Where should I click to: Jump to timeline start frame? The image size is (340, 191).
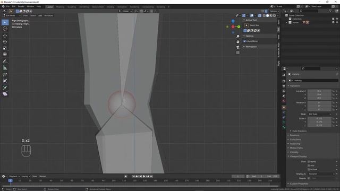[x=133, y=176]
